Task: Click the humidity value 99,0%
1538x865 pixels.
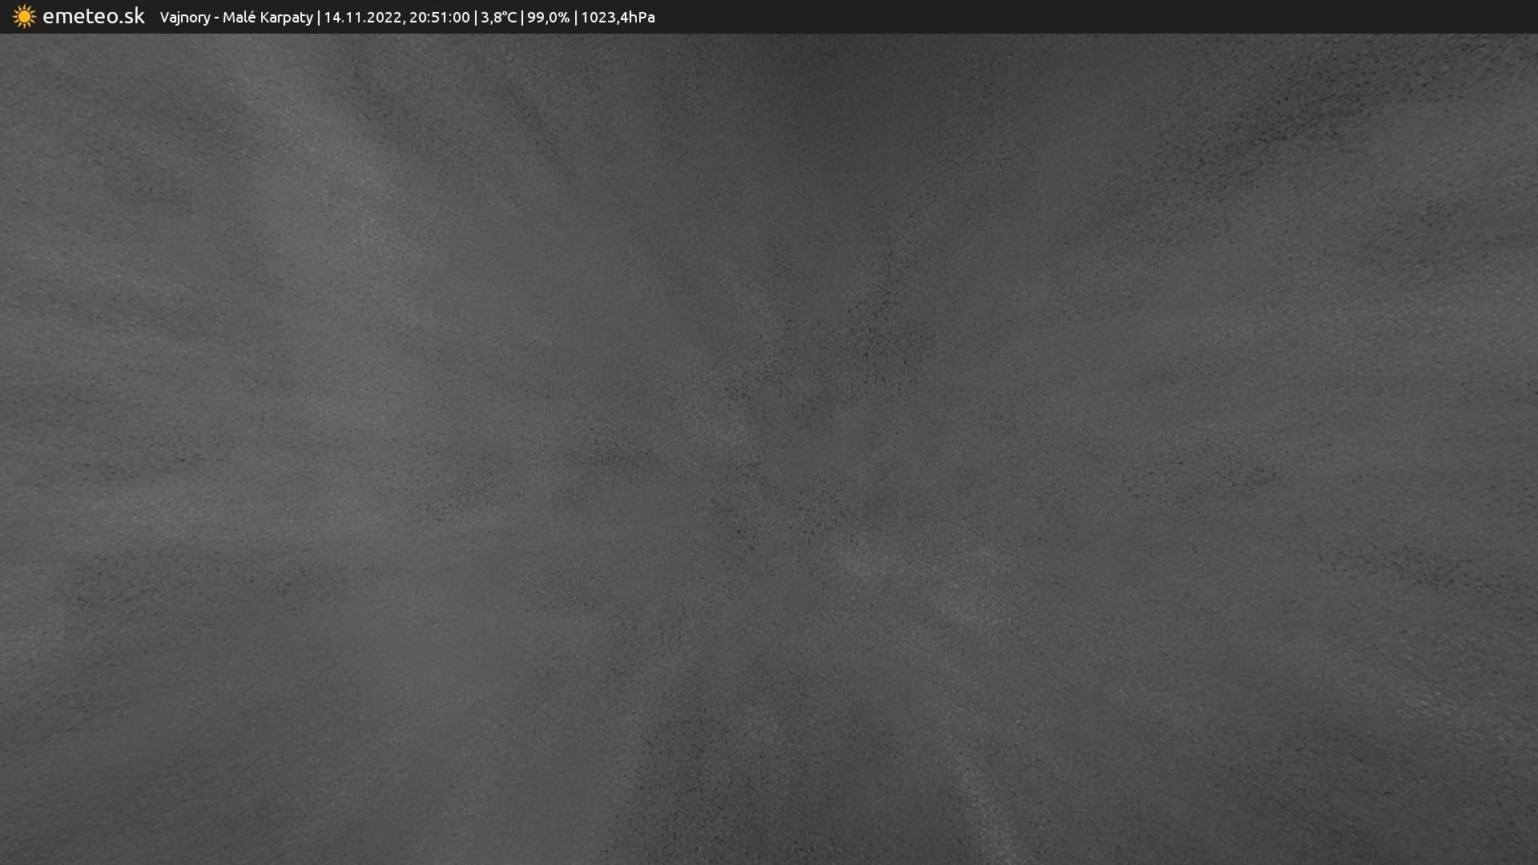Action: coord(548,18)
